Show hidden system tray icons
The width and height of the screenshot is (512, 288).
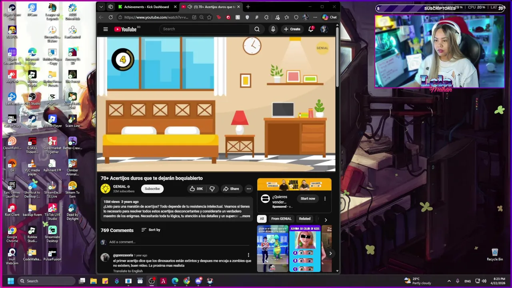tap(449, 281)
